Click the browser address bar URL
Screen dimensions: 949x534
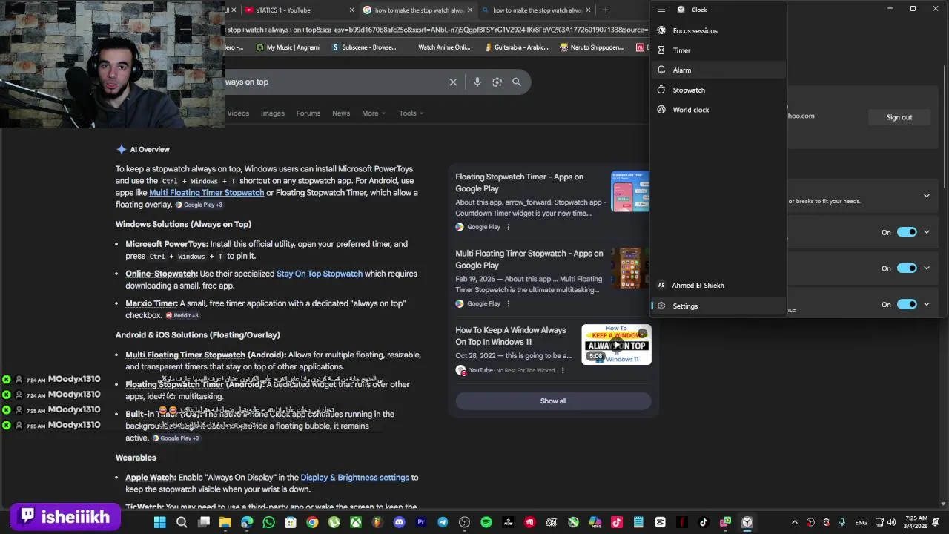(437, 30)
